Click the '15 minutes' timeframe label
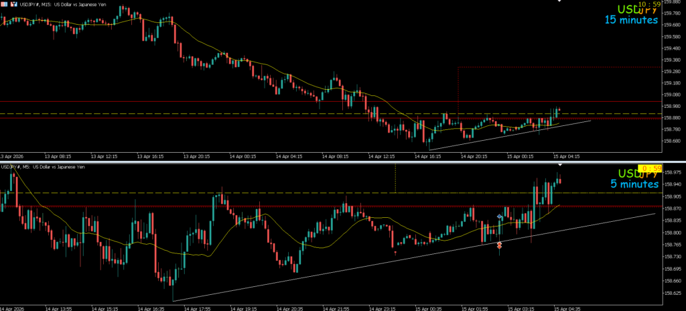 (630, 21)
